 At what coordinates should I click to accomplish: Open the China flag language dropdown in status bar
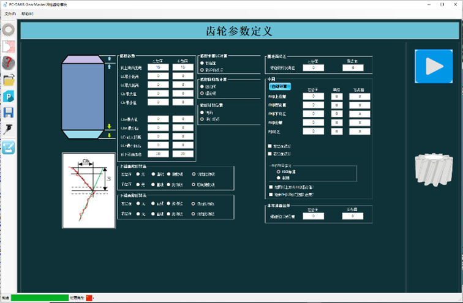(89, 297)
